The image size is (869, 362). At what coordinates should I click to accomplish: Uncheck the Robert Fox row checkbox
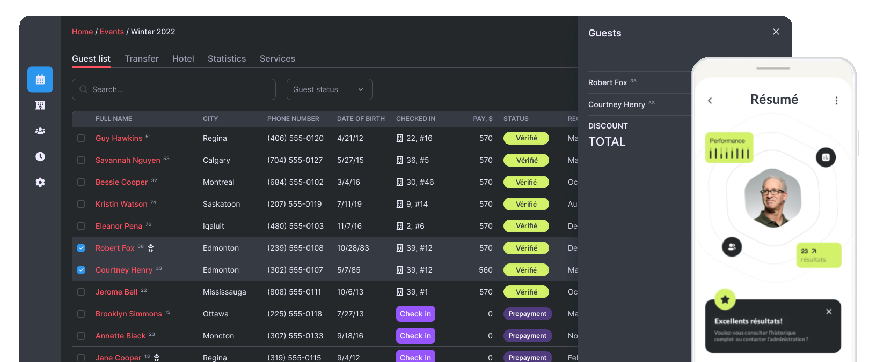(81, 248)
